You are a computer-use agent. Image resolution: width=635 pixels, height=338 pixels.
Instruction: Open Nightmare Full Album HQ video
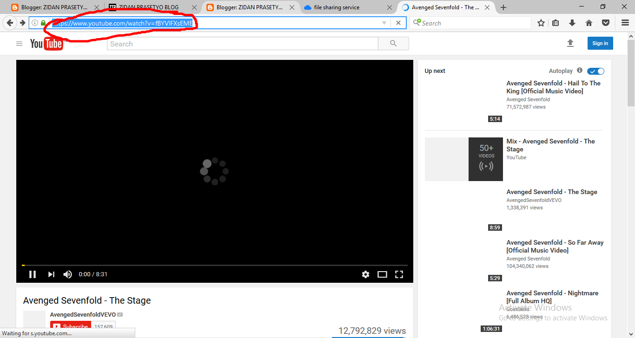pyautogui.click(x=552, y=297)
